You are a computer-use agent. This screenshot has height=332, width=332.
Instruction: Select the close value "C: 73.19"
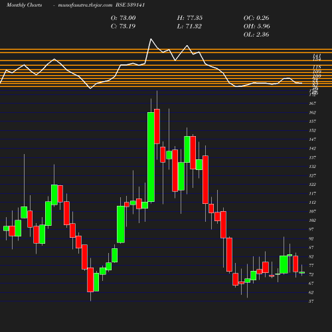pos(123,26)
